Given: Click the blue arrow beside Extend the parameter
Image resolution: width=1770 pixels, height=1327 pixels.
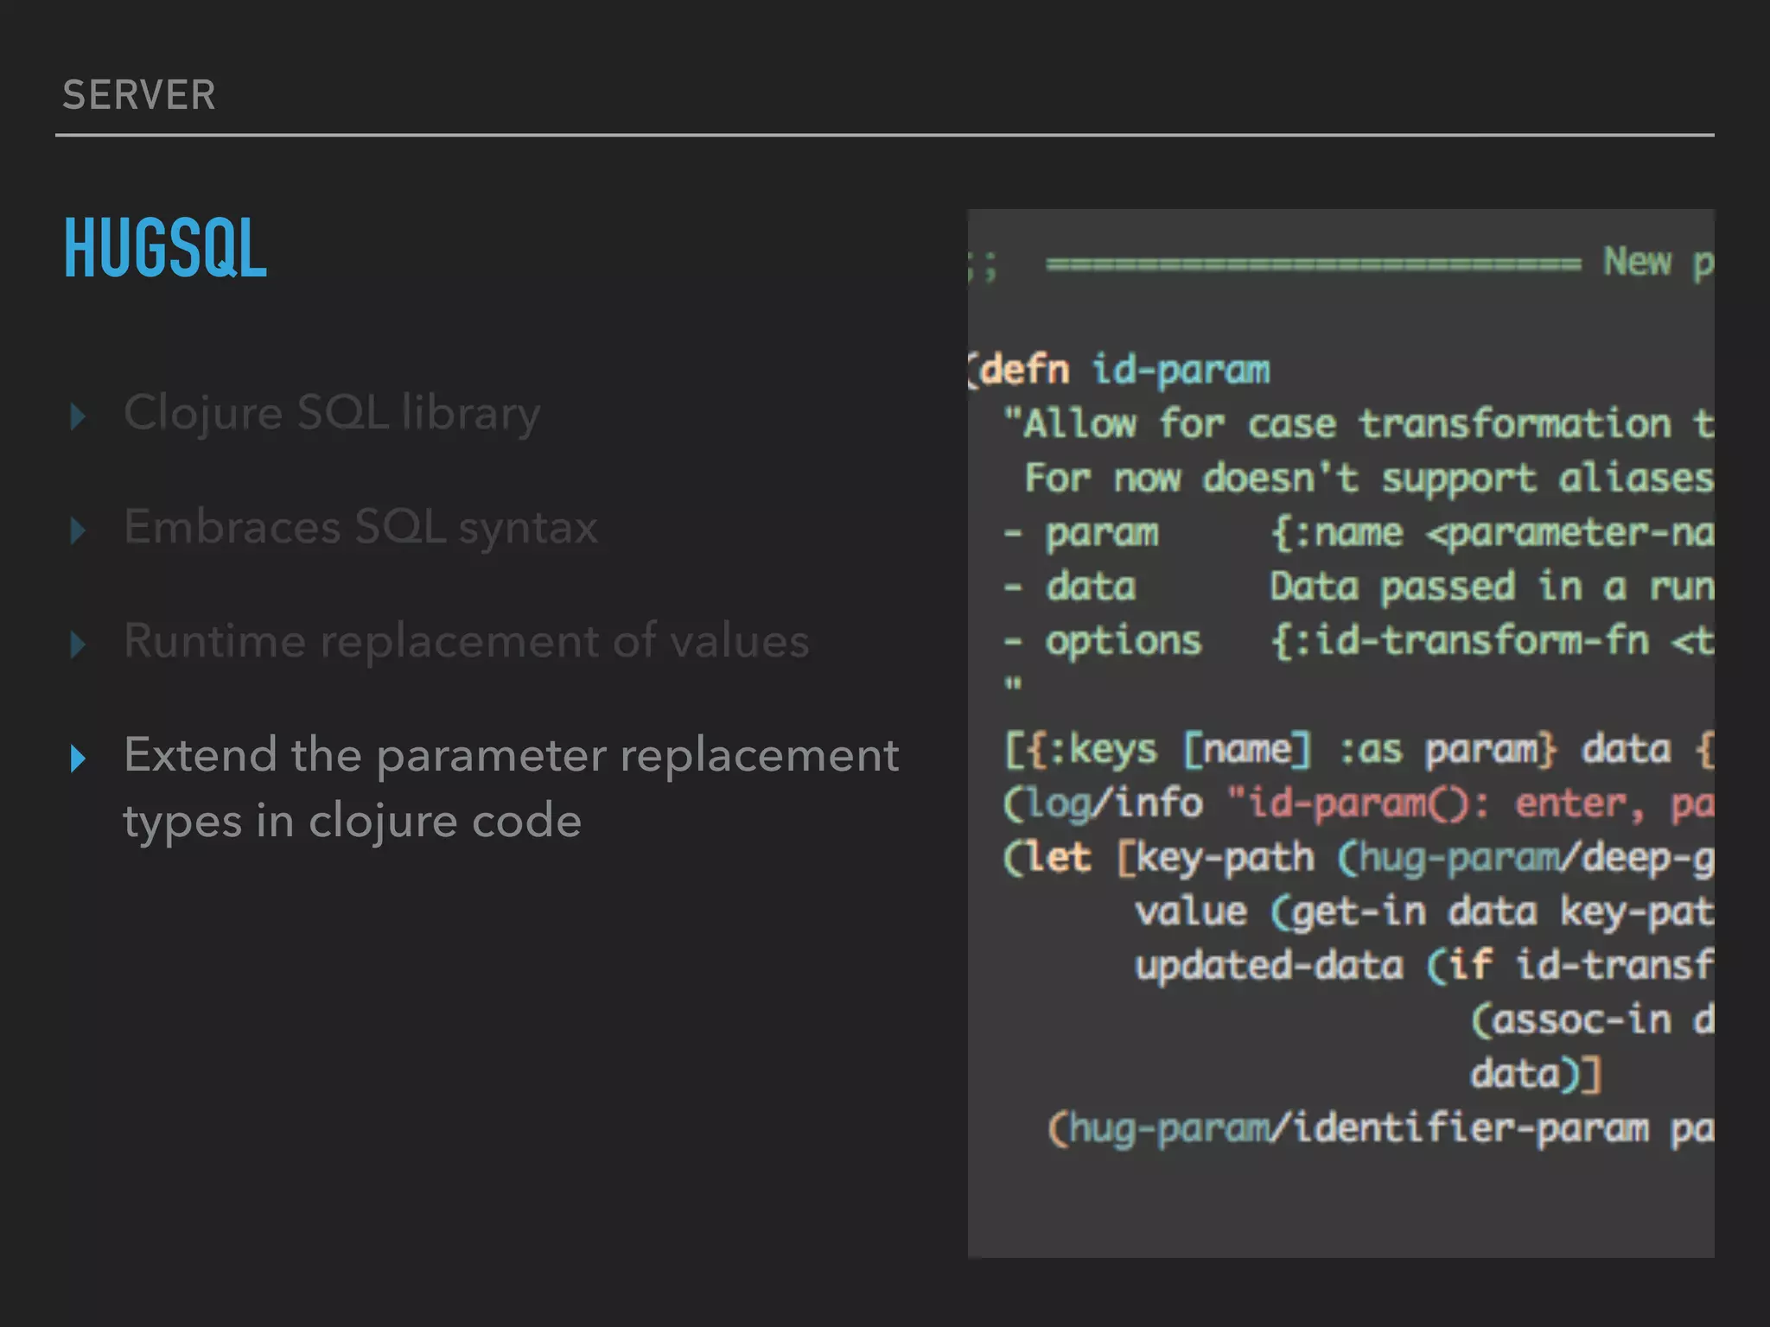Looking at the screenshot, I should pyautogui.click(x=78, y=759).
